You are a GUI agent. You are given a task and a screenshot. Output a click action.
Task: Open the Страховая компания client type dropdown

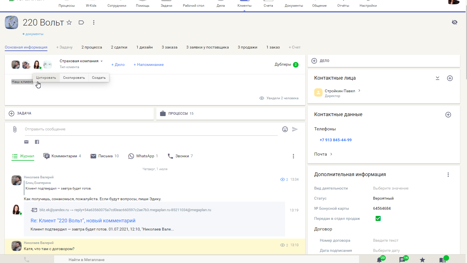click(81, 61)
